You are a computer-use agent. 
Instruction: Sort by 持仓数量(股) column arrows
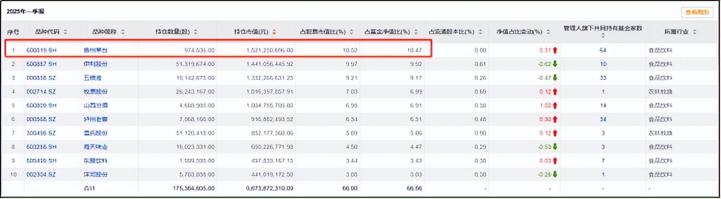click(x=195, y=32)
